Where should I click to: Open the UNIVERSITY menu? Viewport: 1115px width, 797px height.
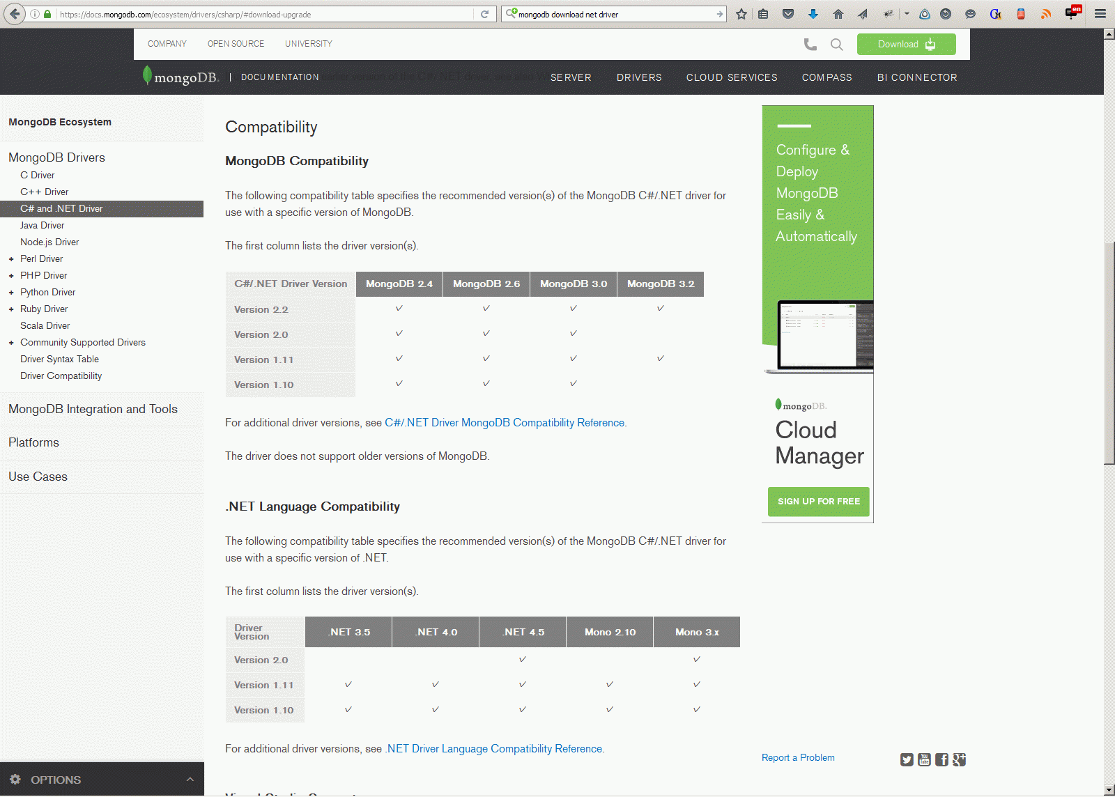(309, 44)
